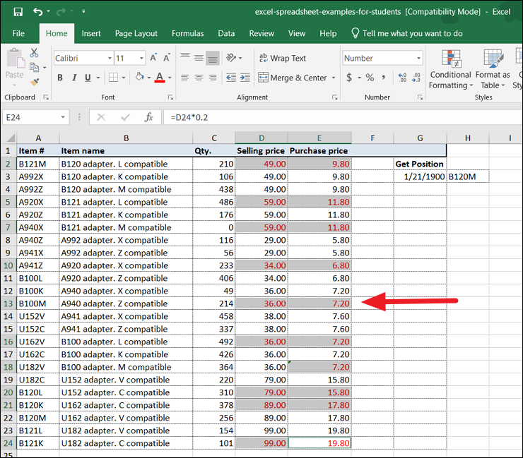The width and height of the screenshot is (523, 458).
Task: Open the Page Layout tab
Action: click(x=136, y=33)
